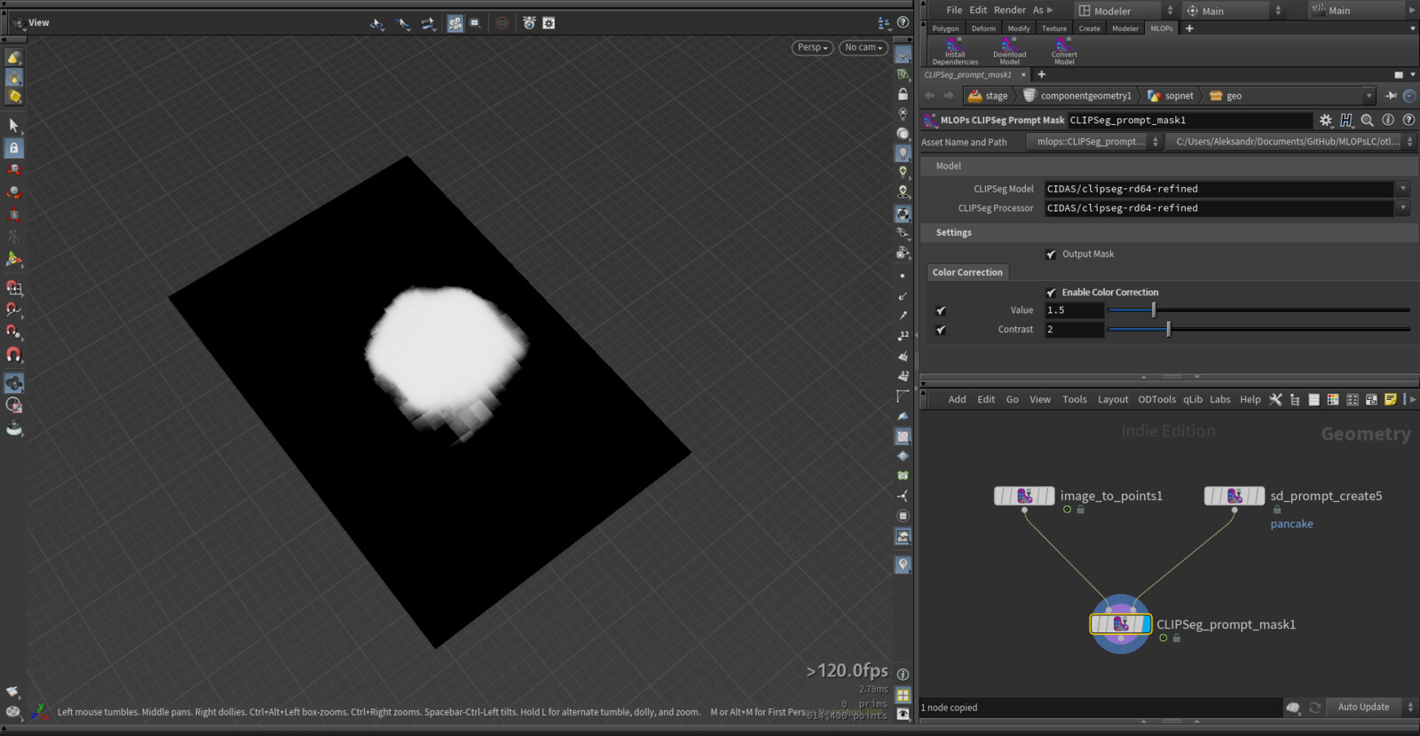Toggle the Output Mask checkbox
The image size is (1420, 736).
1052,254
